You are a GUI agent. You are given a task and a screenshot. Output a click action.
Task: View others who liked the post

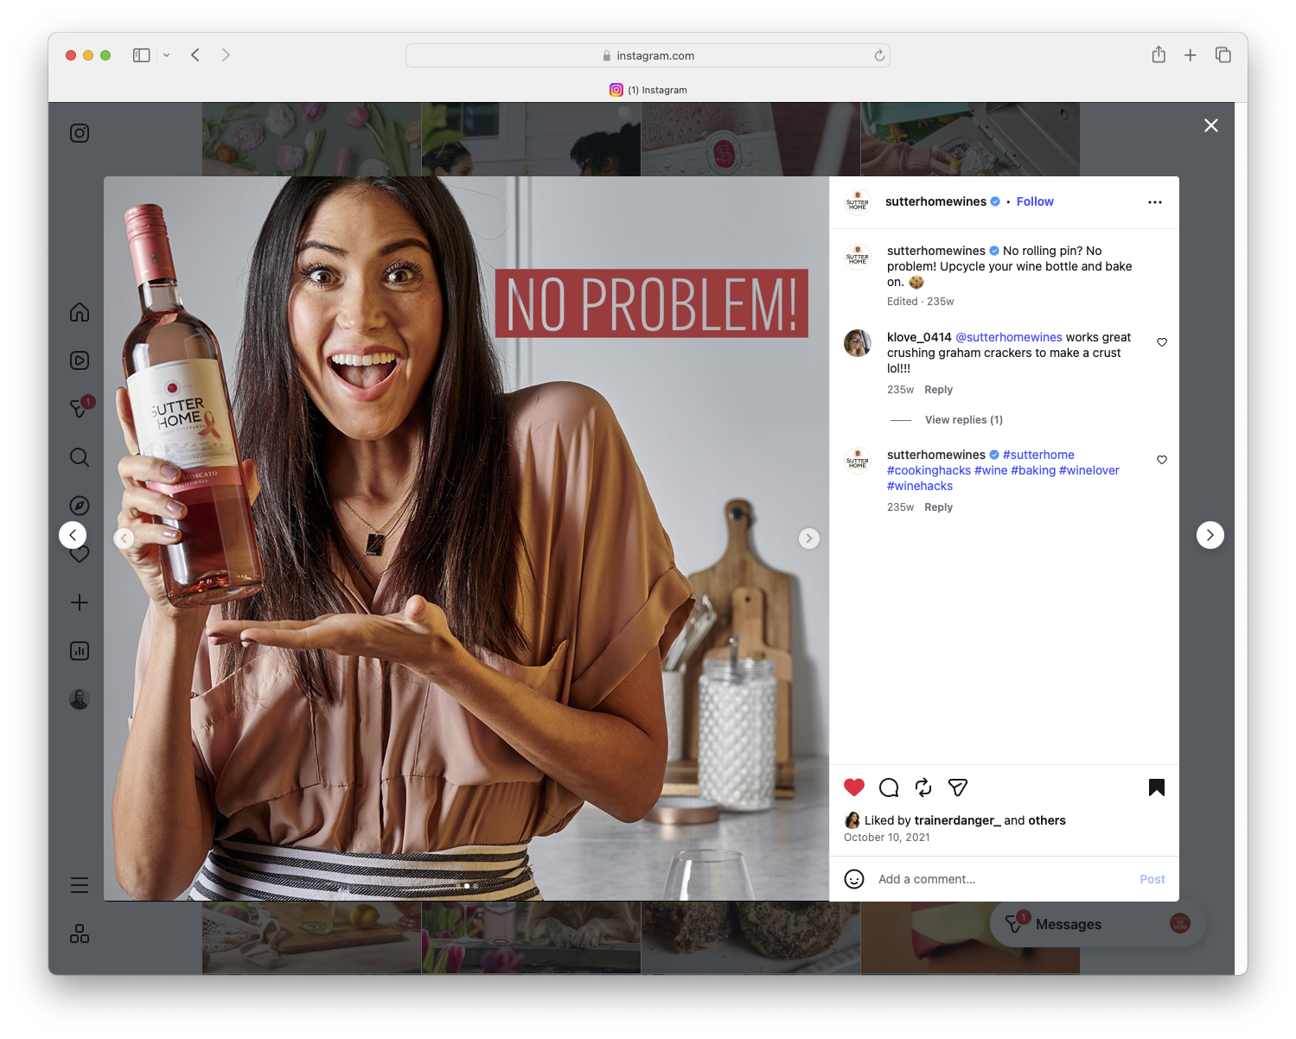tap(1047, 820)
